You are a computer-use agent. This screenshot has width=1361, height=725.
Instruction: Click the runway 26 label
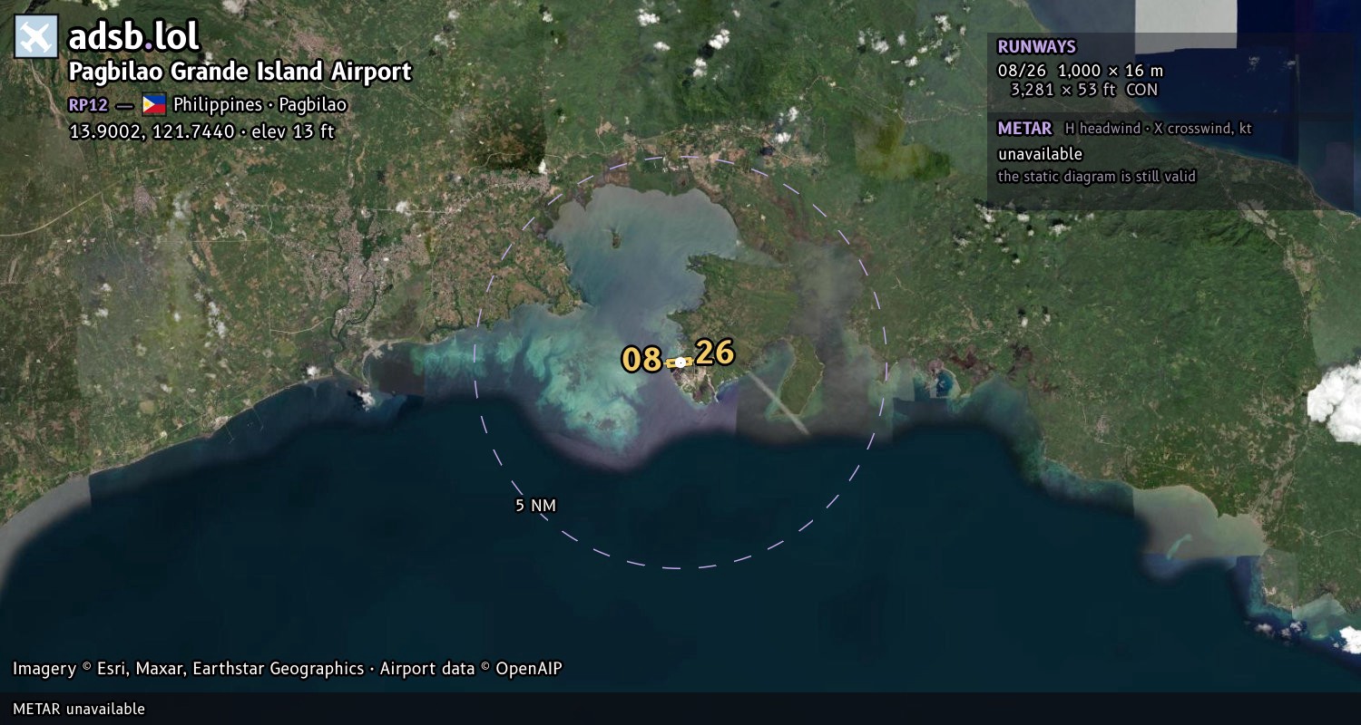click(715, 353)
